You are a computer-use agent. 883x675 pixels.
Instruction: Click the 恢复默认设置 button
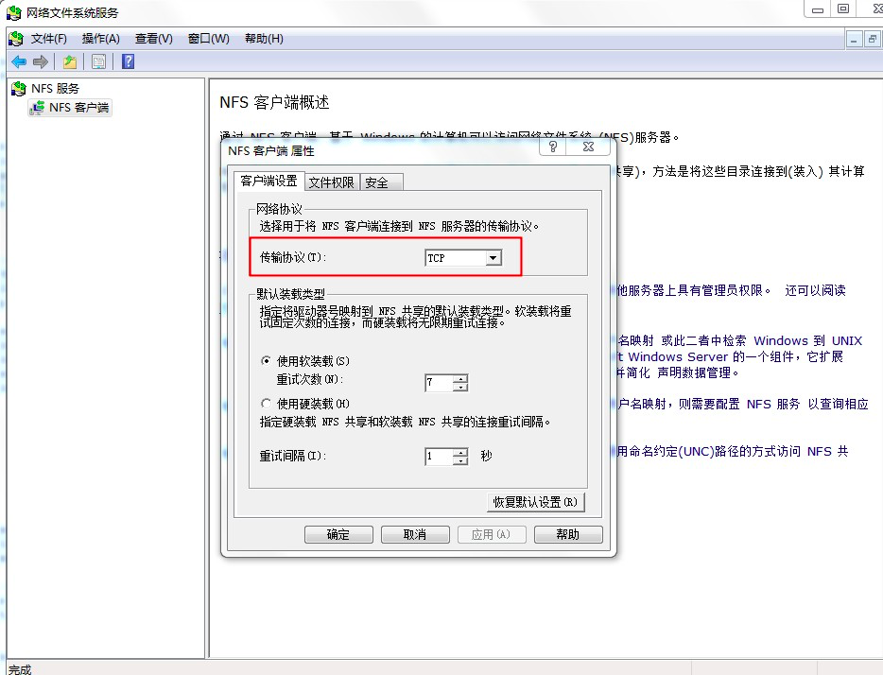(x=535, y=502)
